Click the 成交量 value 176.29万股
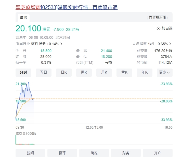The height and width of the screenshot is (160, 182). click(163, 51)
